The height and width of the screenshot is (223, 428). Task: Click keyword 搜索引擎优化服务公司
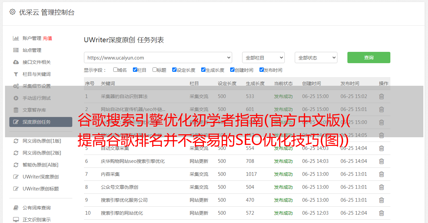coord(124,200)
